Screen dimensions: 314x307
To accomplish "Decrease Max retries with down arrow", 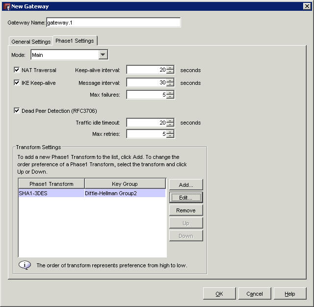I will click(x=170, y=136).
